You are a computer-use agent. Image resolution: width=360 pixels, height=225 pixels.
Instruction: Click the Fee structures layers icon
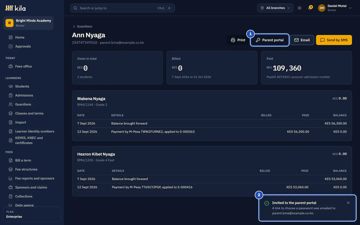[10, 169]
